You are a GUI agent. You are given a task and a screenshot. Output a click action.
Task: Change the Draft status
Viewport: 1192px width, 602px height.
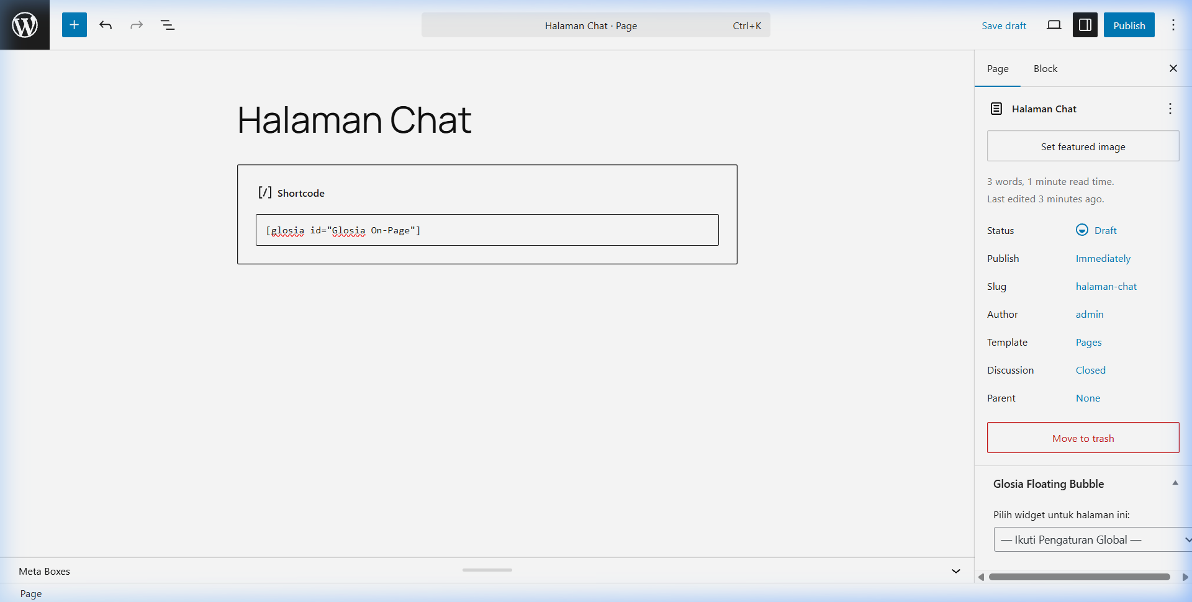point(1105,230)
